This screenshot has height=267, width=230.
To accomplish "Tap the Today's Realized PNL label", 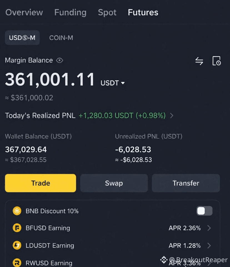I will point(40,116).
